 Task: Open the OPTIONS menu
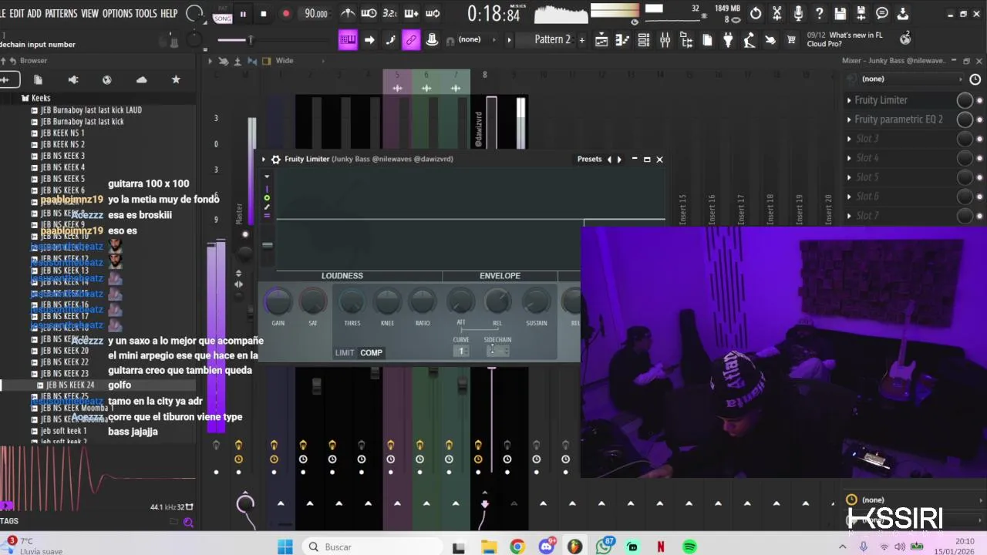117,13
